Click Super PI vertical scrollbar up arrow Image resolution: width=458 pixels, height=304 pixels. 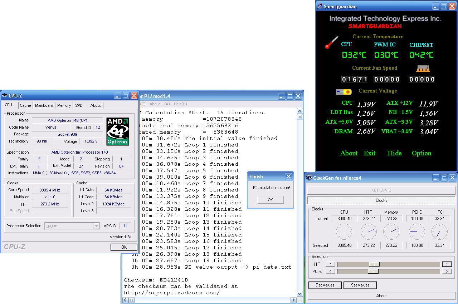click(300, 111)
